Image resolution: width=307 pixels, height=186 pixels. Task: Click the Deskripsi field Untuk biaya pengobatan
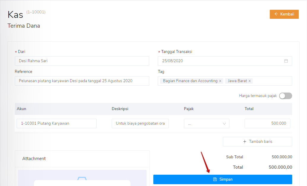pos(140,124)
